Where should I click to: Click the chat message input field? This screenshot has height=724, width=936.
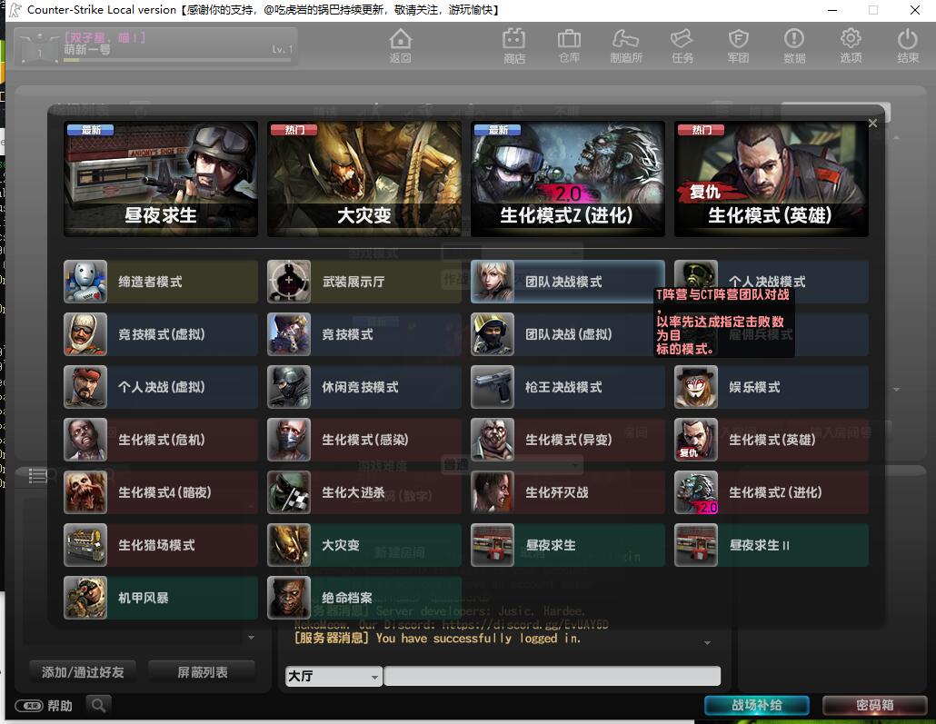click(x=552, y=677)
